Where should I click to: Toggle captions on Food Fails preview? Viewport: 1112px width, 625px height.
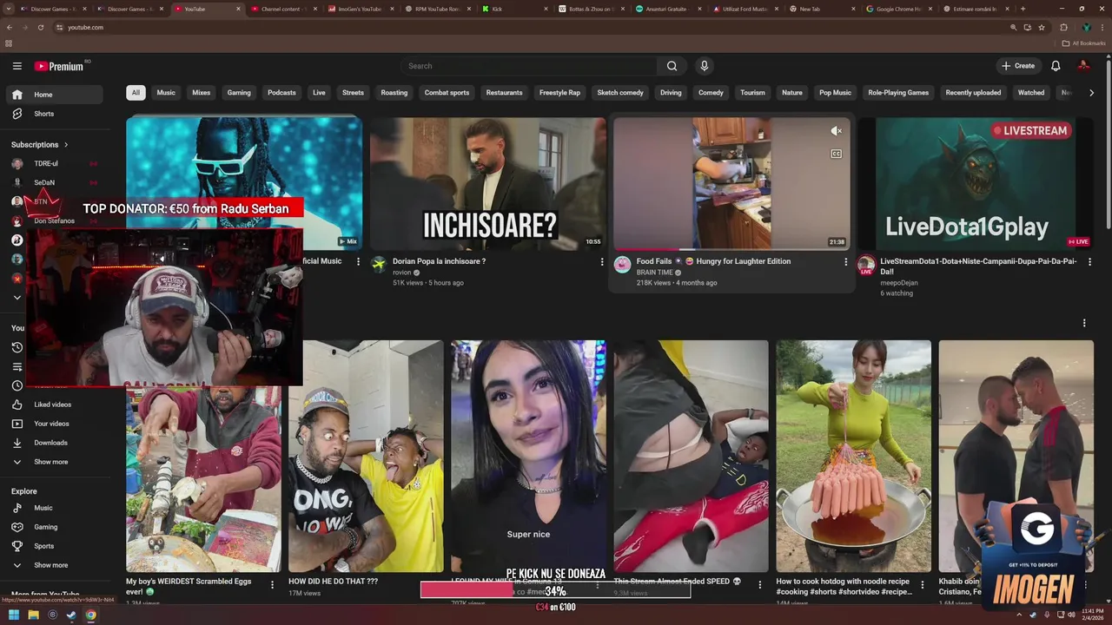[836, 154]
